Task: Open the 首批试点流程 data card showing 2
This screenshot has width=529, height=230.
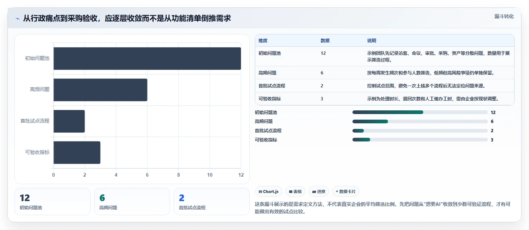Action: (211, 201)
